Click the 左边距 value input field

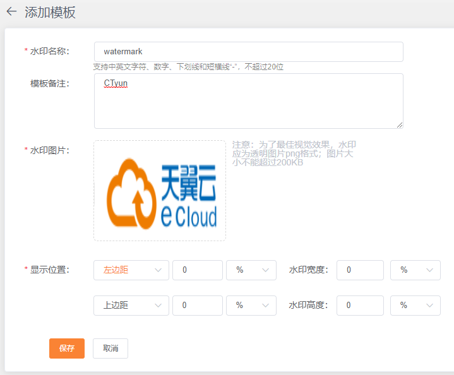(198, 270)
